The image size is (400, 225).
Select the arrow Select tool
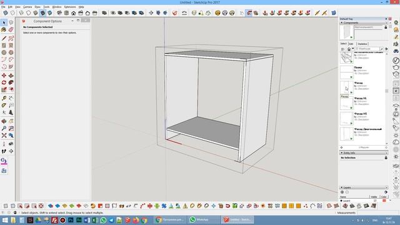[4, 22]
